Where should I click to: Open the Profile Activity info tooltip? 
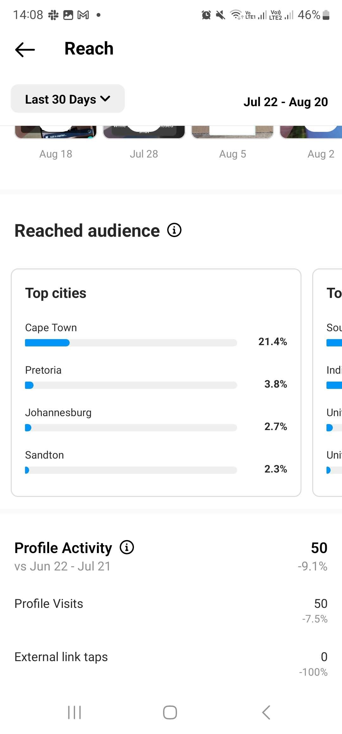coord(126,547)
